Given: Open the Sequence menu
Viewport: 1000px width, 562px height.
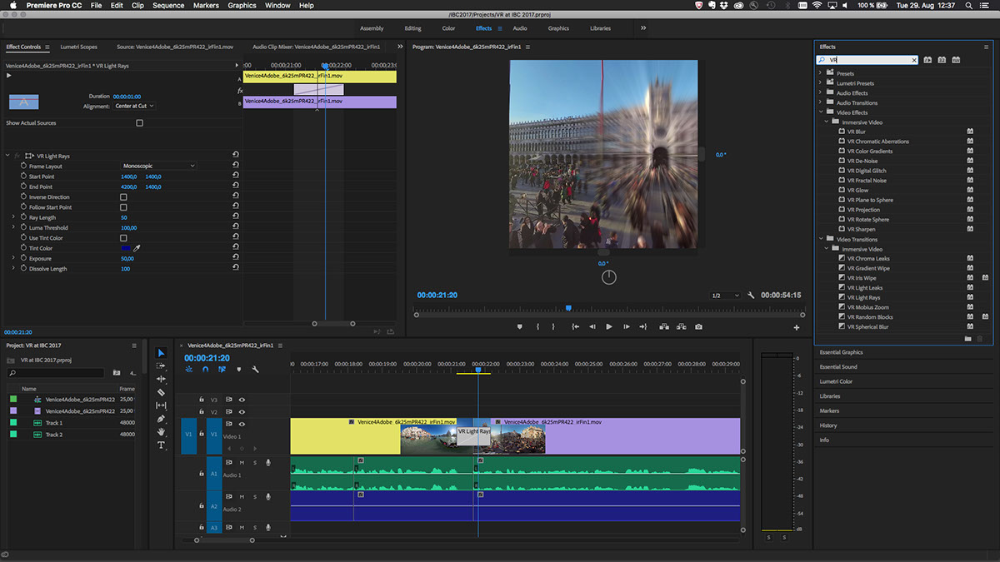Looking at the screenshot, I should [x=168, y=6].
